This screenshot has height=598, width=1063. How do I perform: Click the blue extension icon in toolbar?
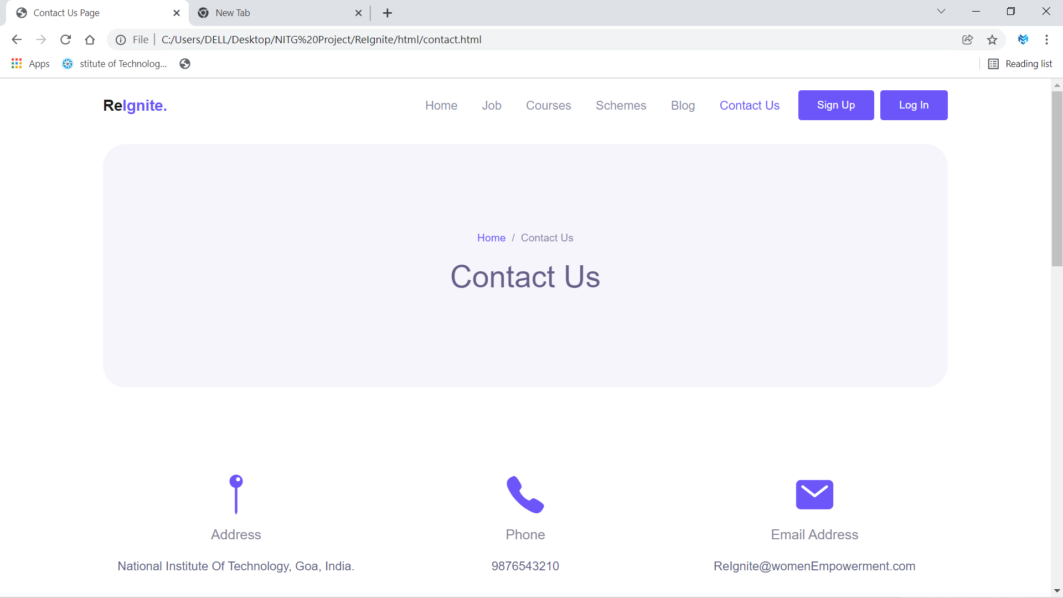[x=1023, y=39]
